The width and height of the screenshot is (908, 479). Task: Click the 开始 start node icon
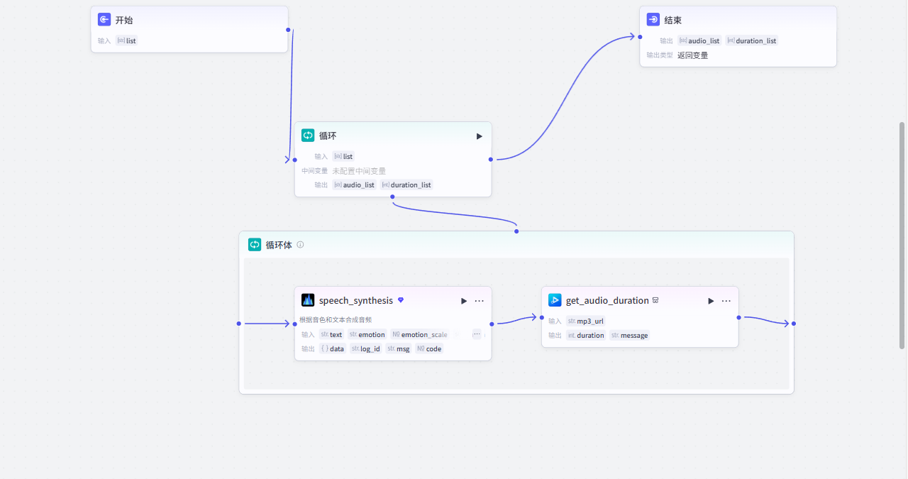click(x=104, y=20)
